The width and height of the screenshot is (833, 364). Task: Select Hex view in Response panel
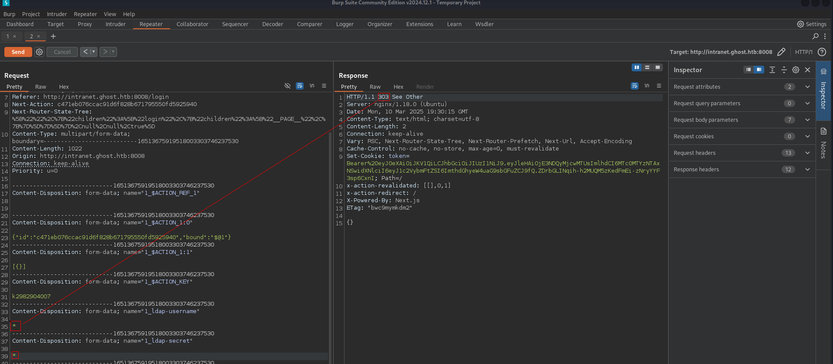[398, 87]
